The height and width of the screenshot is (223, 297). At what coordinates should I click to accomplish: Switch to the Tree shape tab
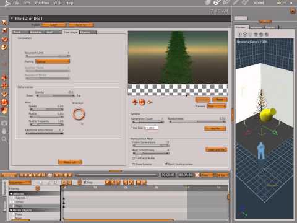click(71, 32)
